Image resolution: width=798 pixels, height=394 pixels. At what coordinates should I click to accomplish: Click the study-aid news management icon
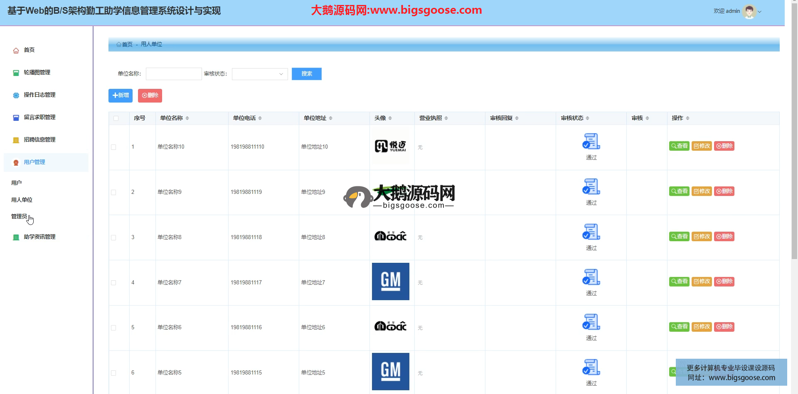click(16, 237)
